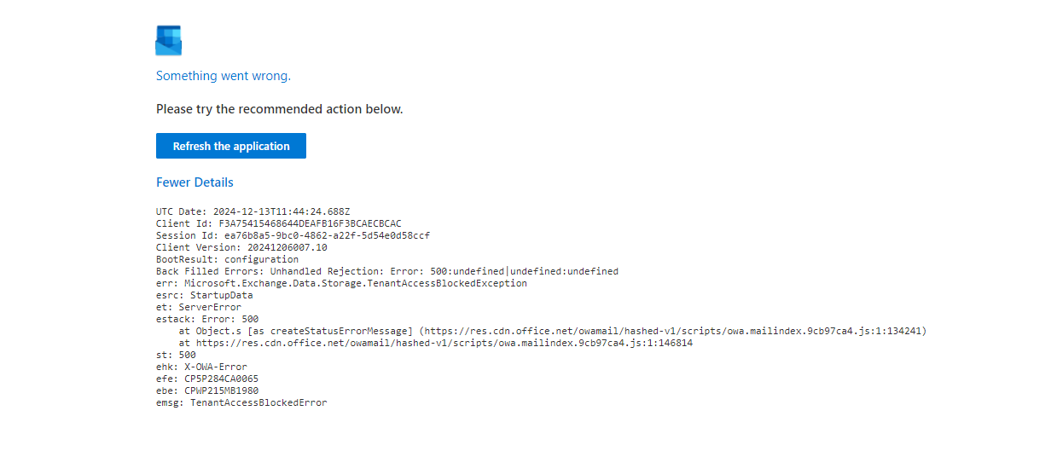This screenshot has height=457, width=1057.
Task: Click the st: 500 status line
Action: tap(176, 355)
